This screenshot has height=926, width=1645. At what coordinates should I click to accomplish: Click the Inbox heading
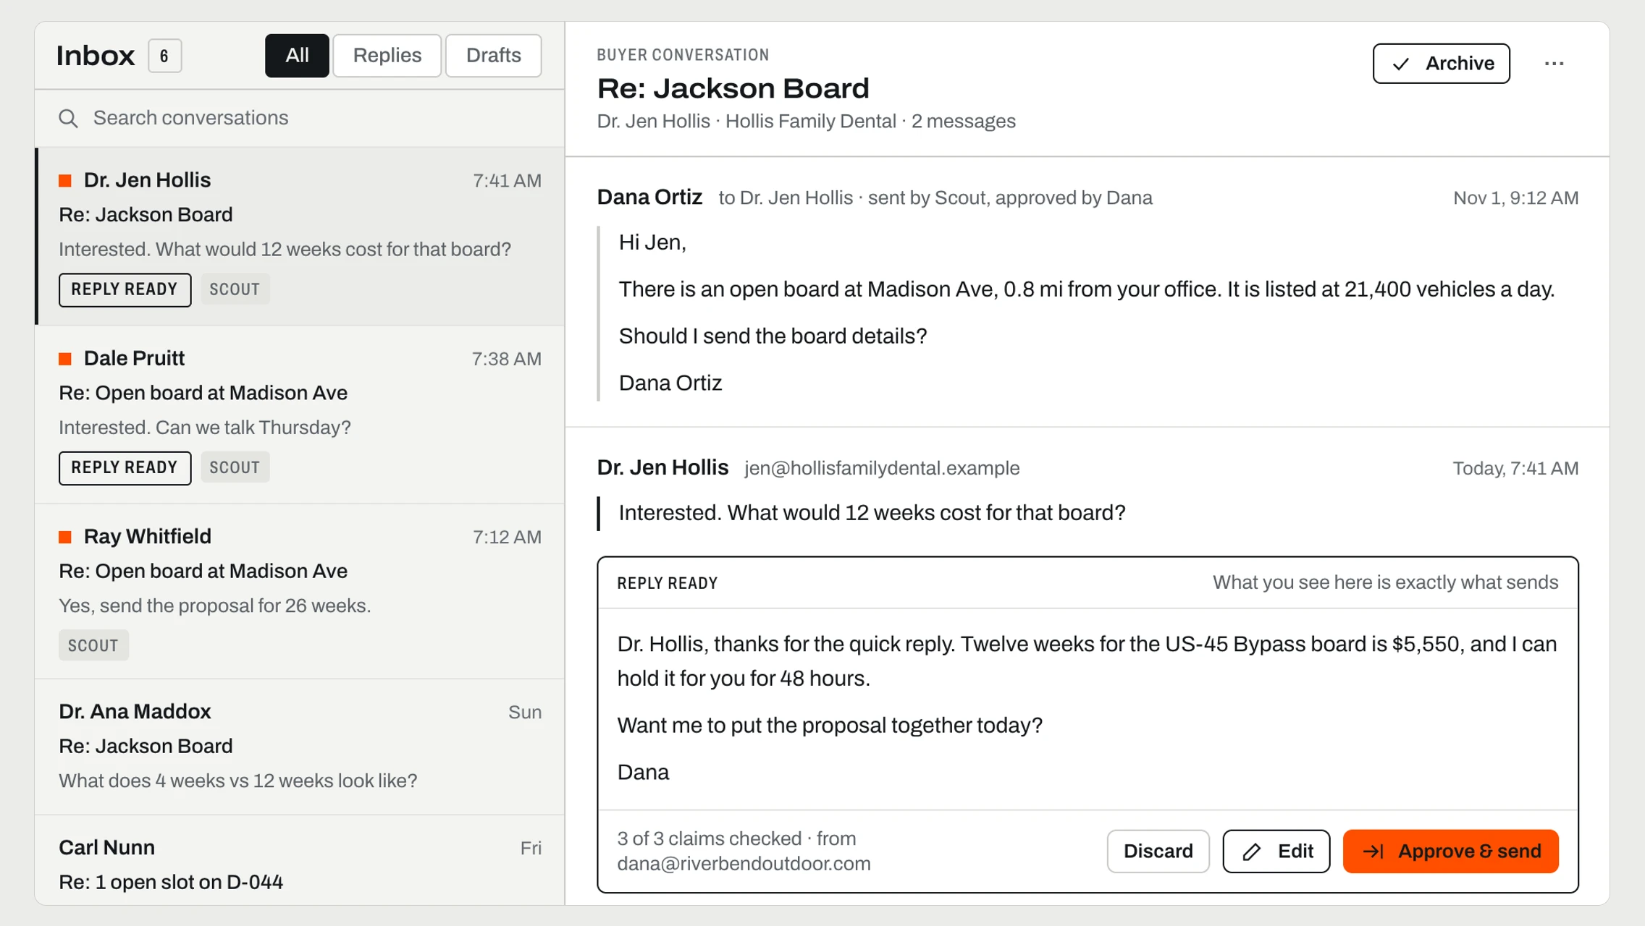pos(96,56)
